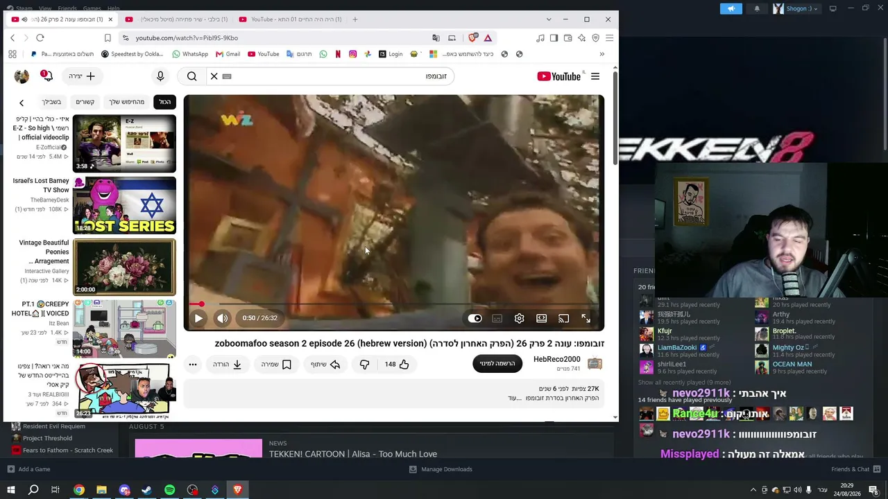Select the 'בשבילך' filter chip
Viewport: 888px width, 499px height.
51,103
